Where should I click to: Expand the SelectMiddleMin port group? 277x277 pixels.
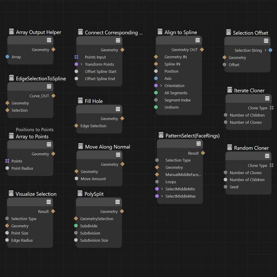[162, 189]
